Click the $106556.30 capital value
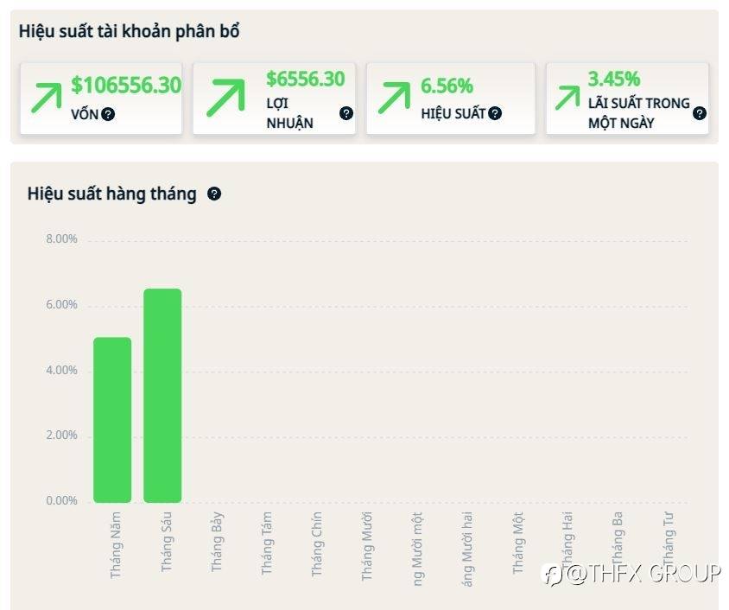The image size is (729, 610). tap(126, 85)
